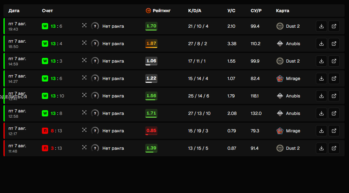This screenshot has width=349, height=193.
Task: Click the 1.87 rating badge
Action: tap(151, 44)
